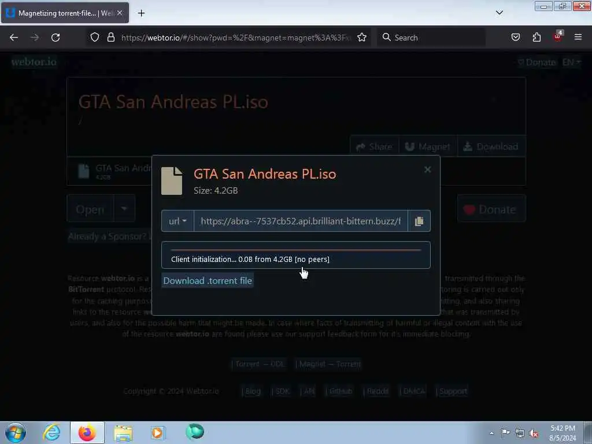This screenshot has width=592, height=444.
Task: Bookmark this page with the star icon
Action: (362, 38)
